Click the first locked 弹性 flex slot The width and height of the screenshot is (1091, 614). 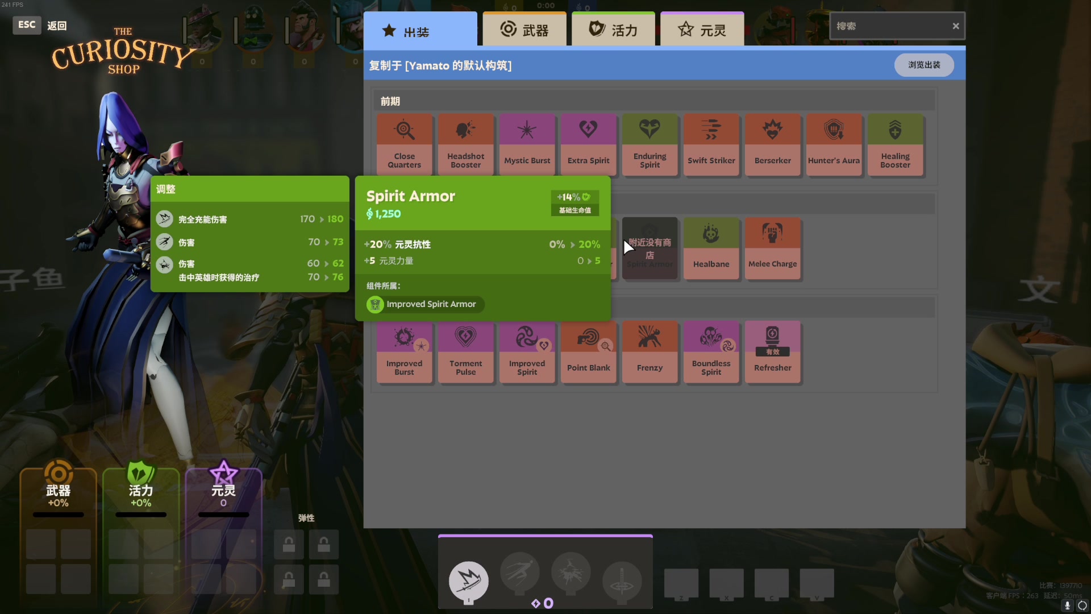(289, 544)
